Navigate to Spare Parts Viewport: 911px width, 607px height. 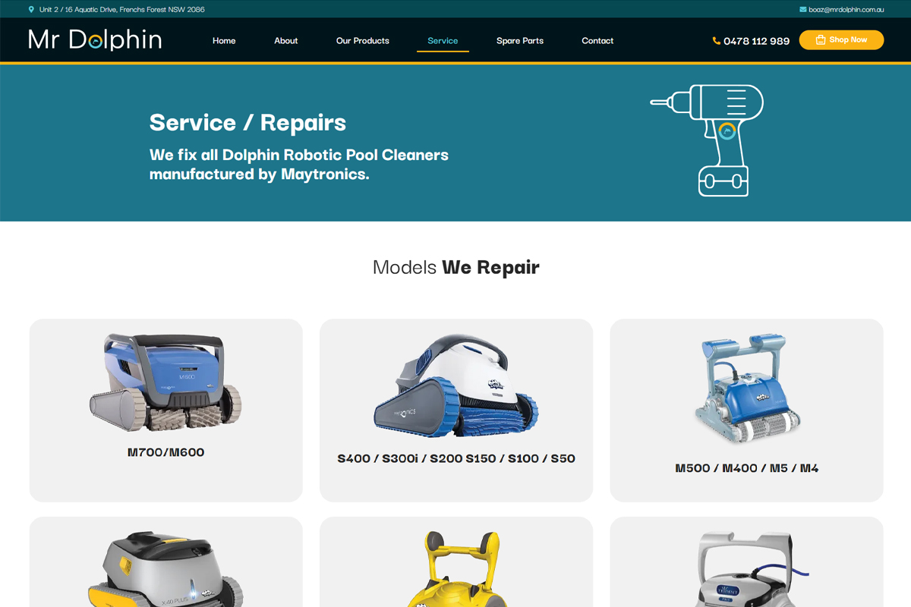[519, 41]
